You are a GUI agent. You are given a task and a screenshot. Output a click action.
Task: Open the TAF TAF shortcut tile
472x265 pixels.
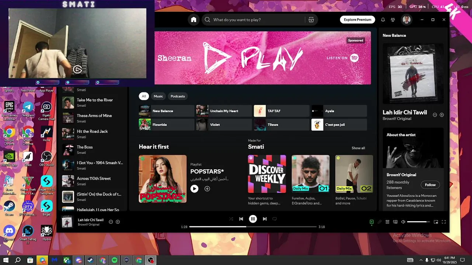coord(281,111)
